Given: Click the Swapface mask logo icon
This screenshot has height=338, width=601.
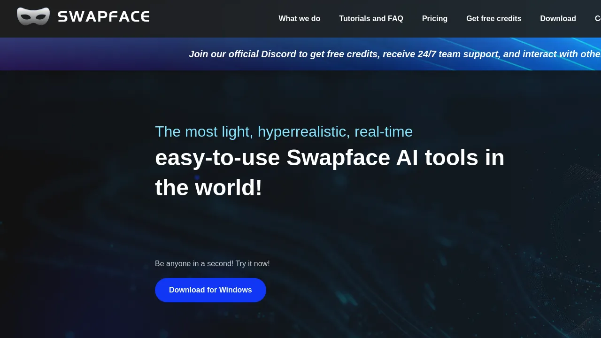Looking at the screenshot, I should click(x=32, y=16).
